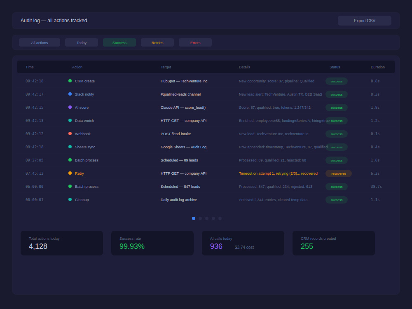Click the success badge in the Slack notify row

pyautogui.click(x=337, y=94)
